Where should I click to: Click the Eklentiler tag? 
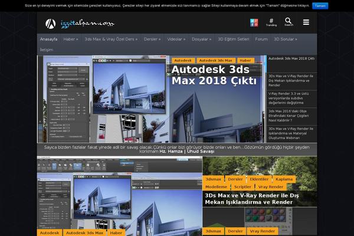[259, 179]
